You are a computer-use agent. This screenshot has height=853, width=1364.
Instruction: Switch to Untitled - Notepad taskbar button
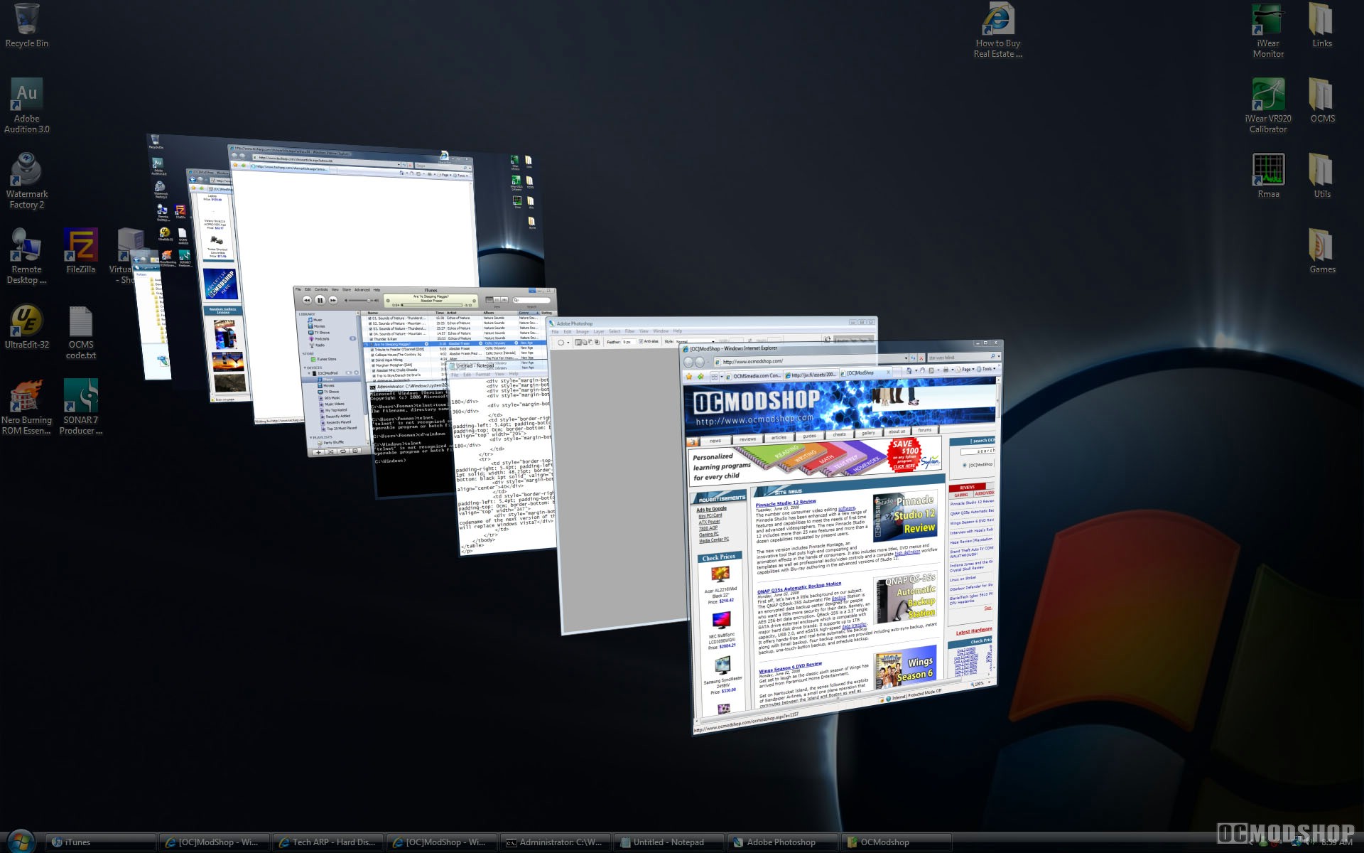[669, 842]
